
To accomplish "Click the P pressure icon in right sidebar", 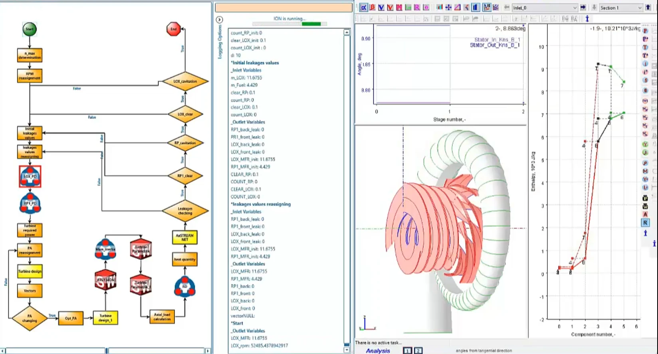I will [645, 31].
